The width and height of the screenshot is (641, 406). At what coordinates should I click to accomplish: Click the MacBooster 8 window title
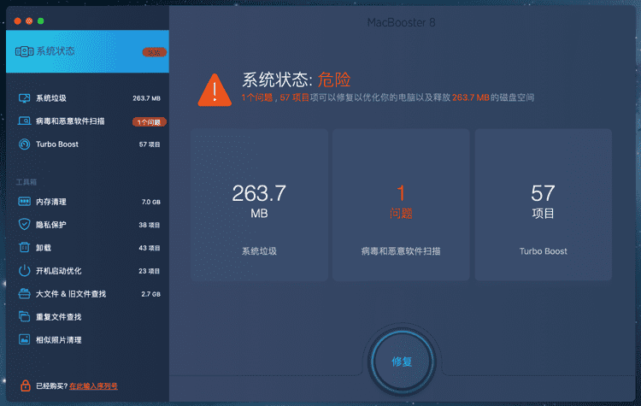[401, 22]
